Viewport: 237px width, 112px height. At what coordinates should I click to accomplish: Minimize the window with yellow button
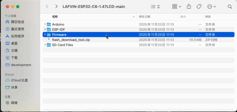13,7
